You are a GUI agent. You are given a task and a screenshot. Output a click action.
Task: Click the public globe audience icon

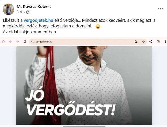pos(28,12)
